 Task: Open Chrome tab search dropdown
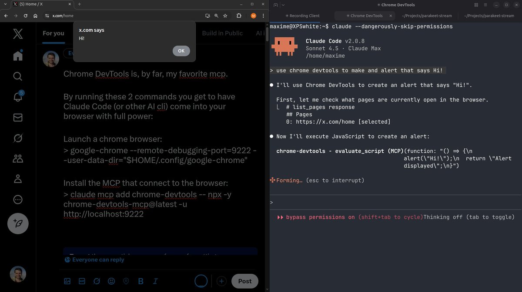click(x=4, y=4)
